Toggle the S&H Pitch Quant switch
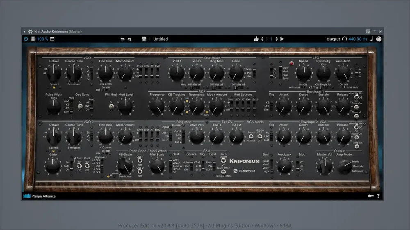The height and width of the screenshot is (230, 410). [x=223, y=160]
